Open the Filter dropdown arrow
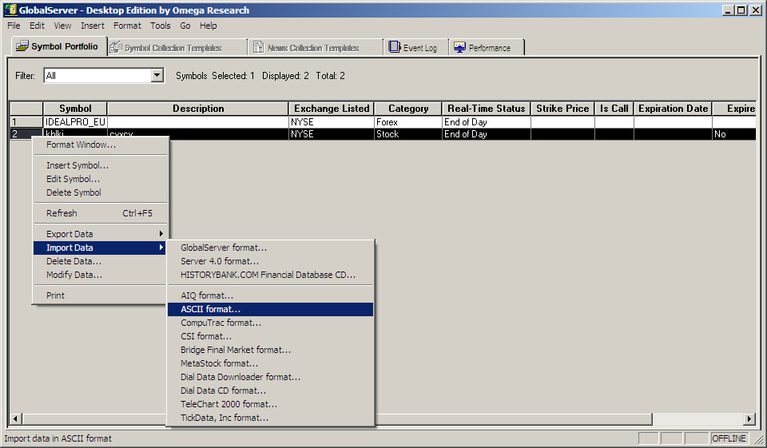767x448 pixels. (157, 75)
